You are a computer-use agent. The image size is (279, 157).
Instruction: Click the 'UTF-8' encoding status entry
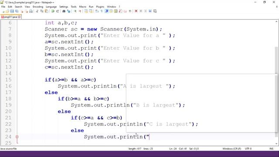[248, 149]
